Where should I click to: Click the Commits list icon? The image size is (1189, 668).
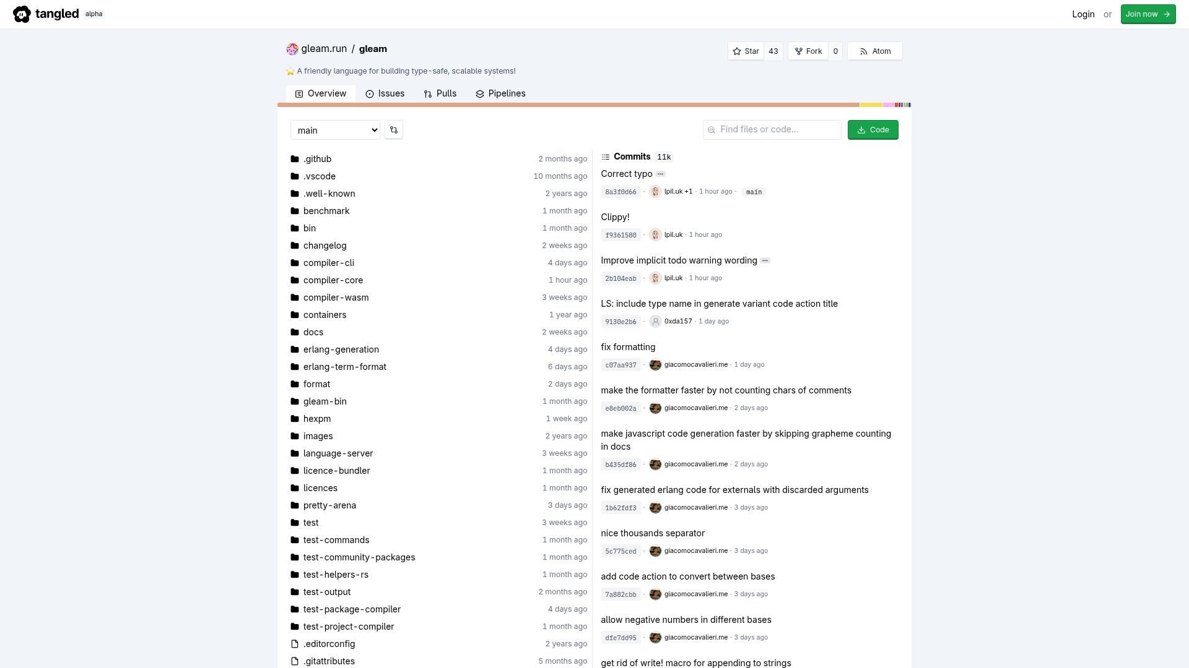click(606, 157)
